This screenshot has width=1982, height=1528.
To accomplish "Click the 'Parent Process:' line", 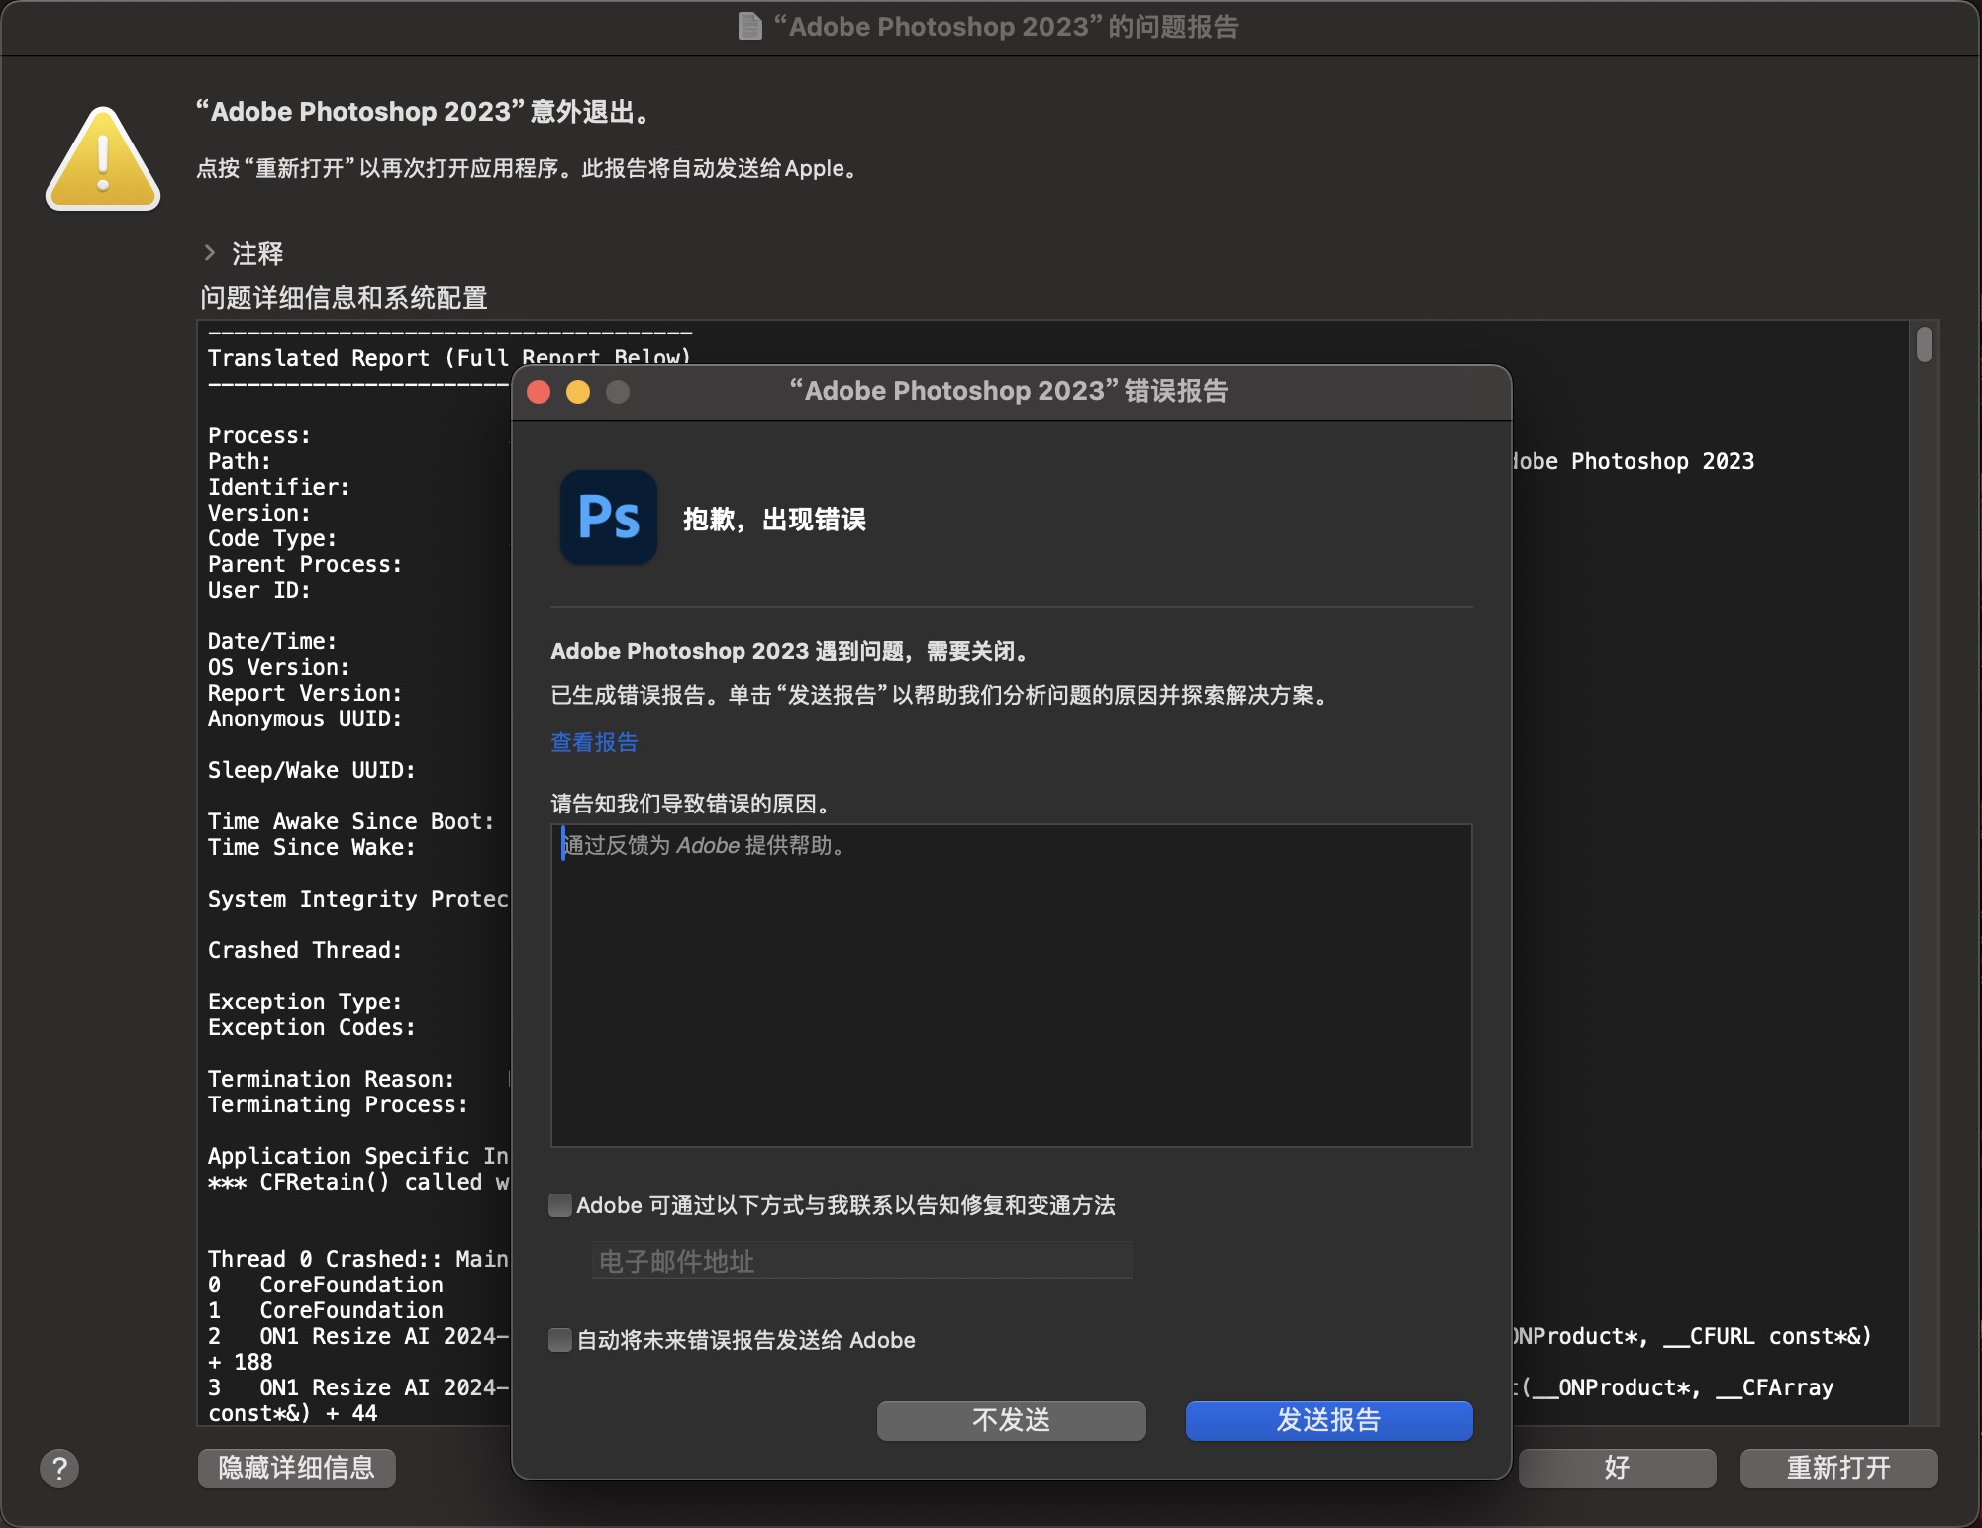I will click(x=305, y=564).
